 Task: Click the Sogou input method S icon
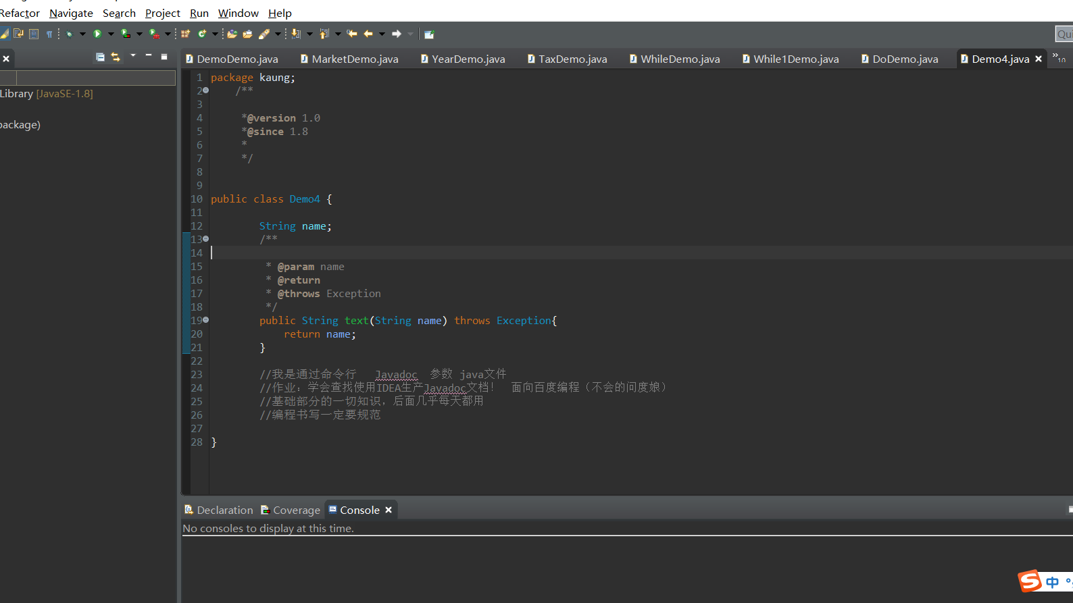point(1030,581)
